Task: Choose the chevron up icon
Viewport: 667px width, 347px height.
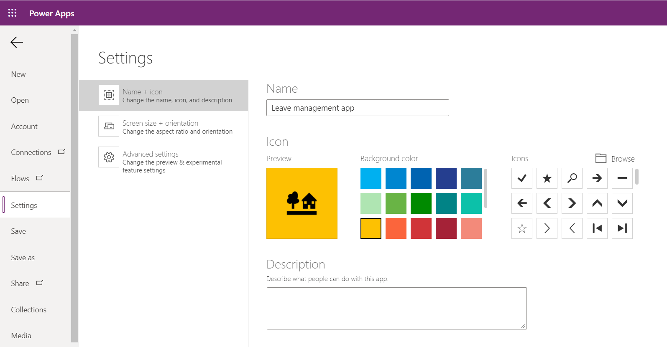Action: click(x=597, y=203)
